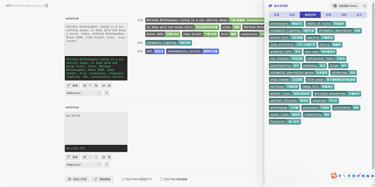Screen dimensions: 375x187
Task: Click the Add Workspace button (添加工作区)
Action: (x=77, y=179)
